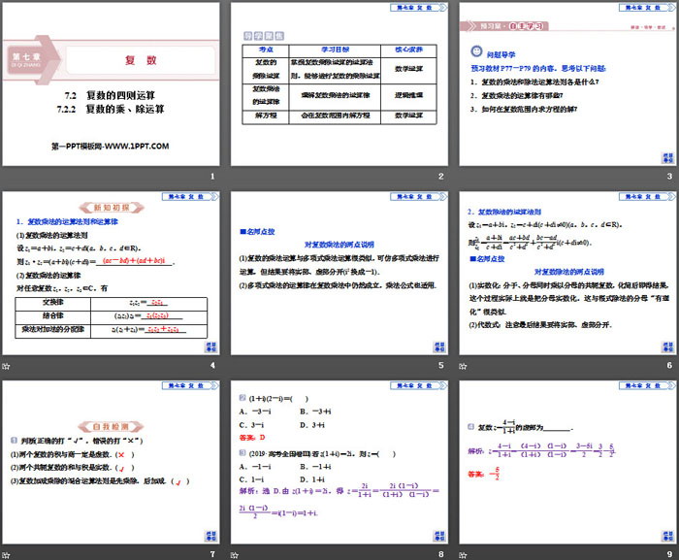The image size is (679, 560).
Task: Click the 1PPT.COM website text on slide 1
Action: [110, 146]
